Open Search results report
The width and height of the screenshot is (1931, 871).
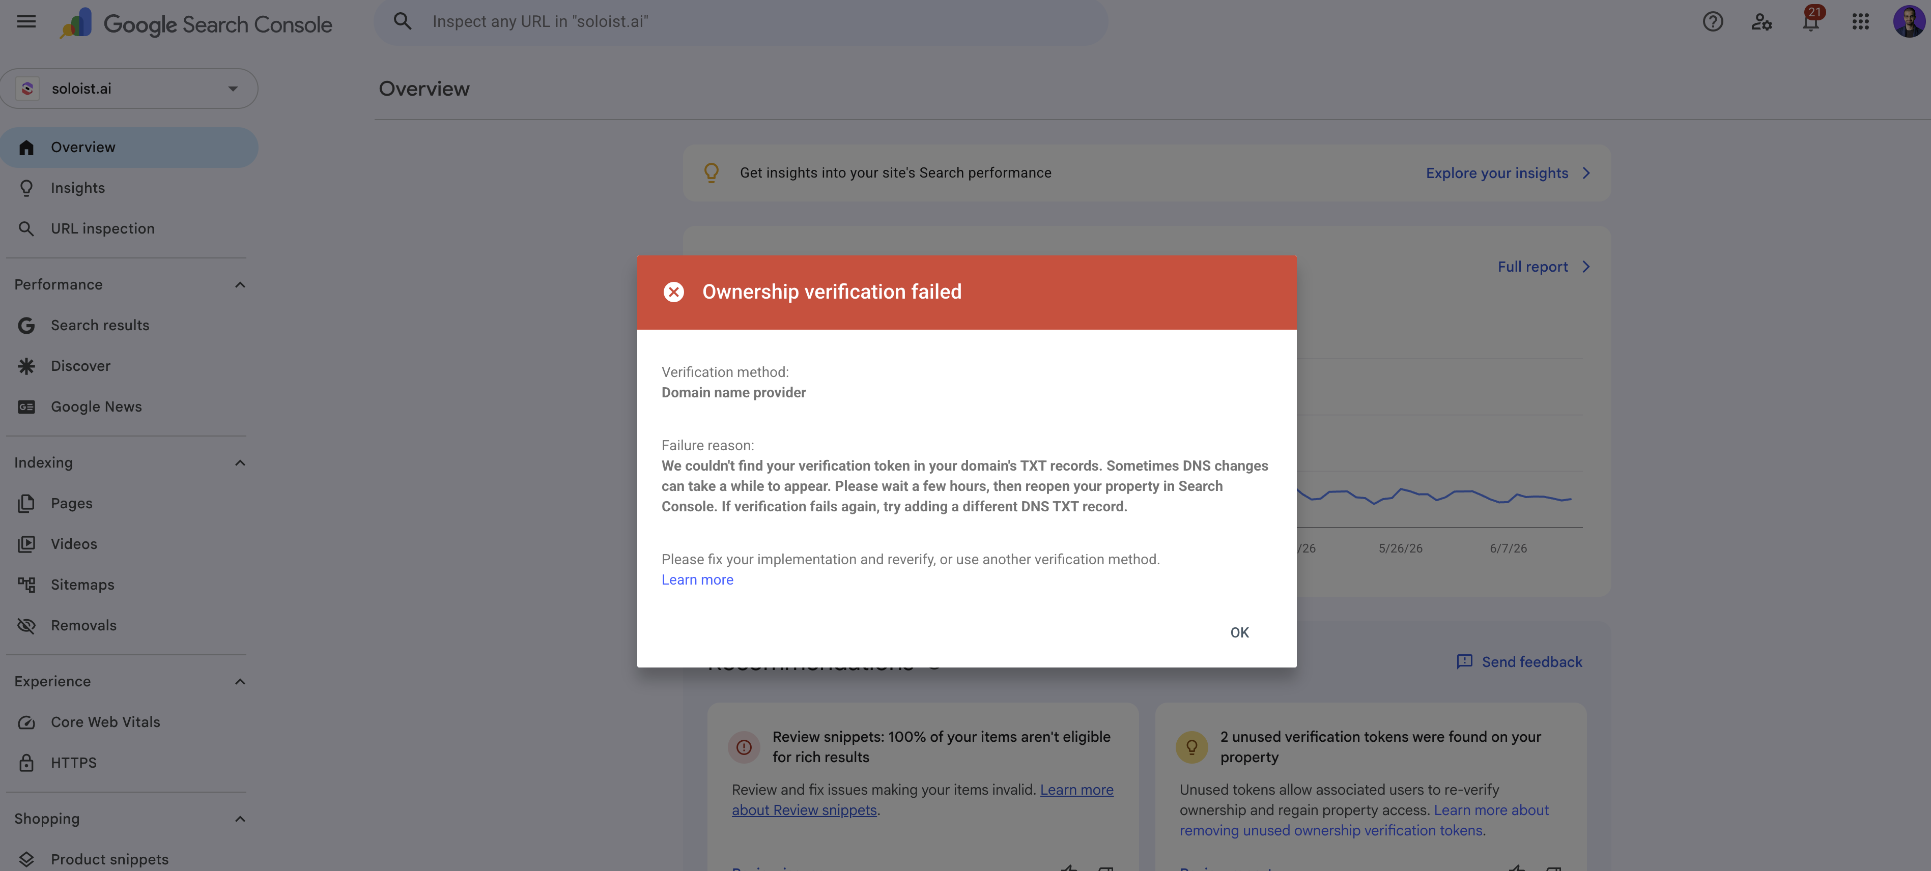click(100, 325)
